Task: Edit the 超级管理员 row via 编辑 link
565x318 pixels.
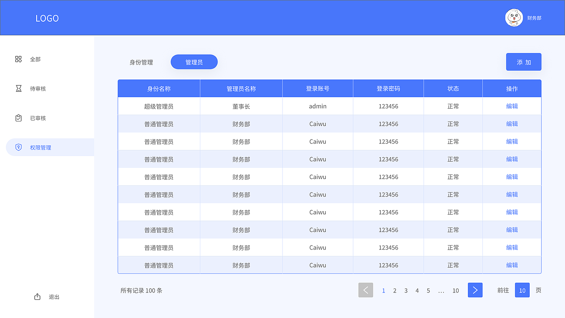Action: click(x=512, y=106)
